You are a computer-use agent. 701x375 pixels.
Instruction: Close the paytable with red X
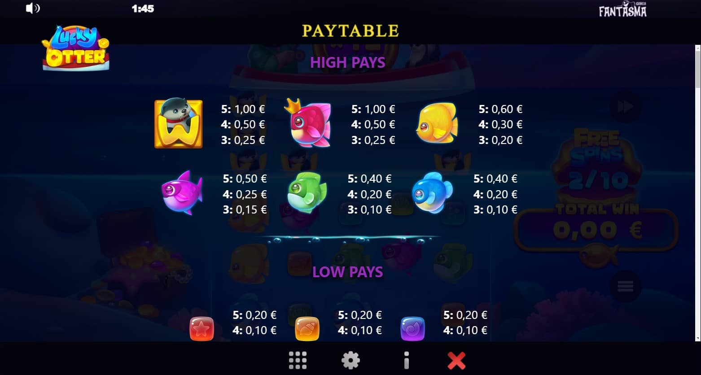[x=456, y=360]
